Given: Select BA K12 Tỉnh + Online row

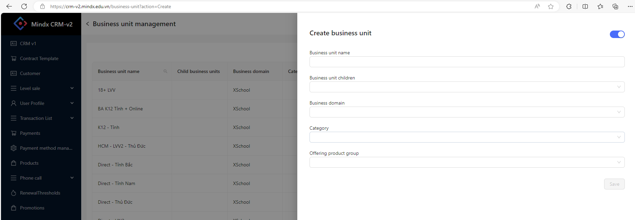Looking at the screenshot, I should [x=195, y=109].
